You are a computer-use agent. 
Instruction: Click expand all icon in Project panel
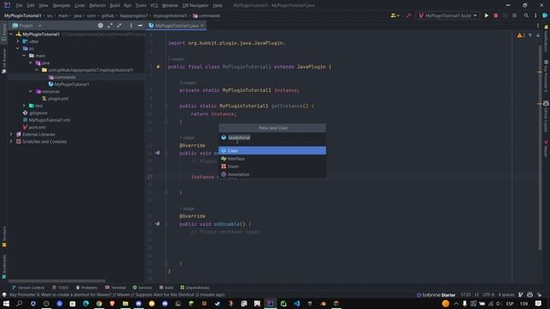pos(110,26)
